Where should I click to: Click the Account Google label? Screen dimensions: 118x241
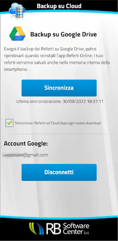[26, 144]
